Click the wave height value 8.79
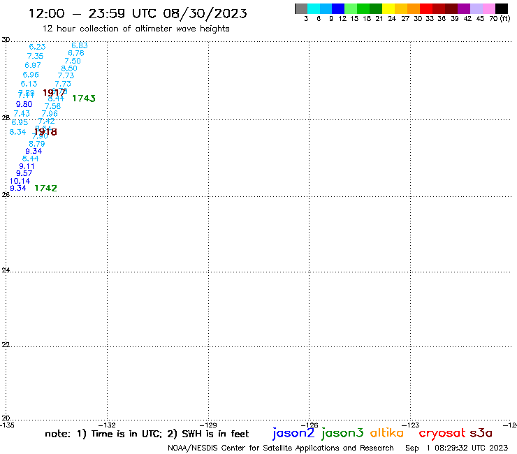 [37, 144]
